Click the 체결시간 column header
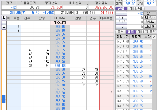The height and width of the screenshot is (110, 157). [123, 37]
